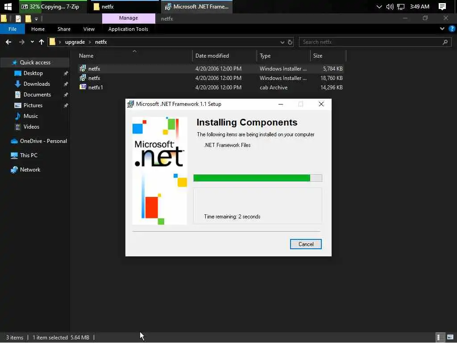Image resolution: width=457 pixels, height=343 pixels.
Task: Click the 14,296 KB size cell
Action: [332, 87]
